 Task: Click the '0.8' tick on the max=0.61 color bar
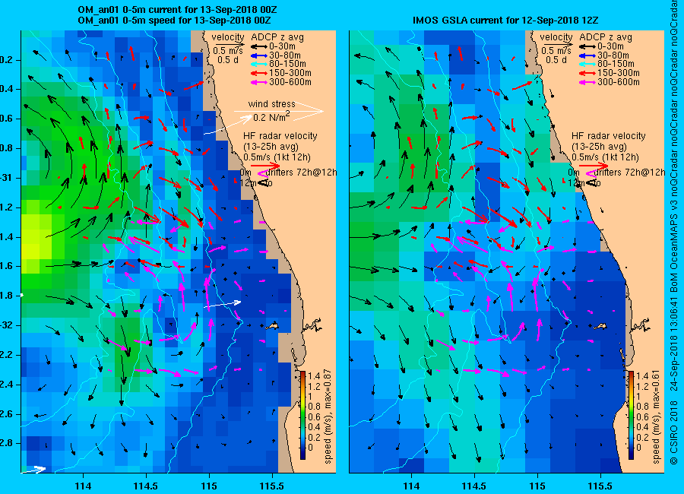click(x=642, y=407)
